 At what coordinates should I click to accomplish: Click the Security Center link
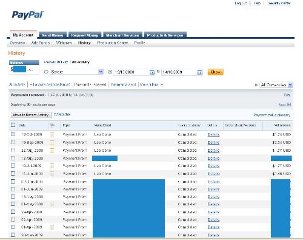pos(279,3)
